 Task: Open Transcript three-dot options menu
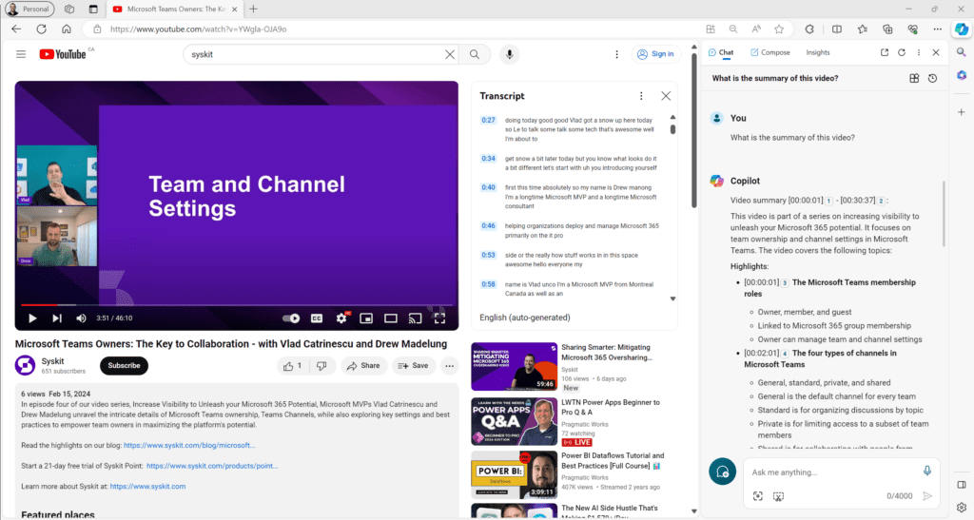point(641,96)
